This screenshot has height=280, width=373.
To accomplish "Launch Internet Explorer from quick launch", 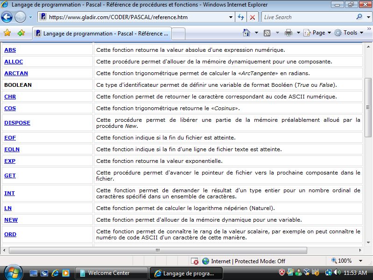I will tap(55, 273).
